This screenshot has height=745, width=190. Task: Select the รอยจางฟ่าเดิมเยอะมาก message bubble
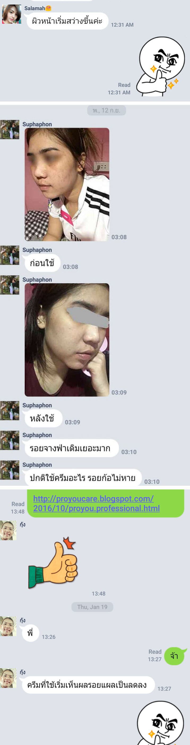70,448
